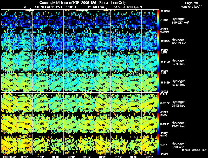208x158 pixels.
Task: Click the Cassini/MIMI Inca mTOF title text
Action: (x=59, y=3)
